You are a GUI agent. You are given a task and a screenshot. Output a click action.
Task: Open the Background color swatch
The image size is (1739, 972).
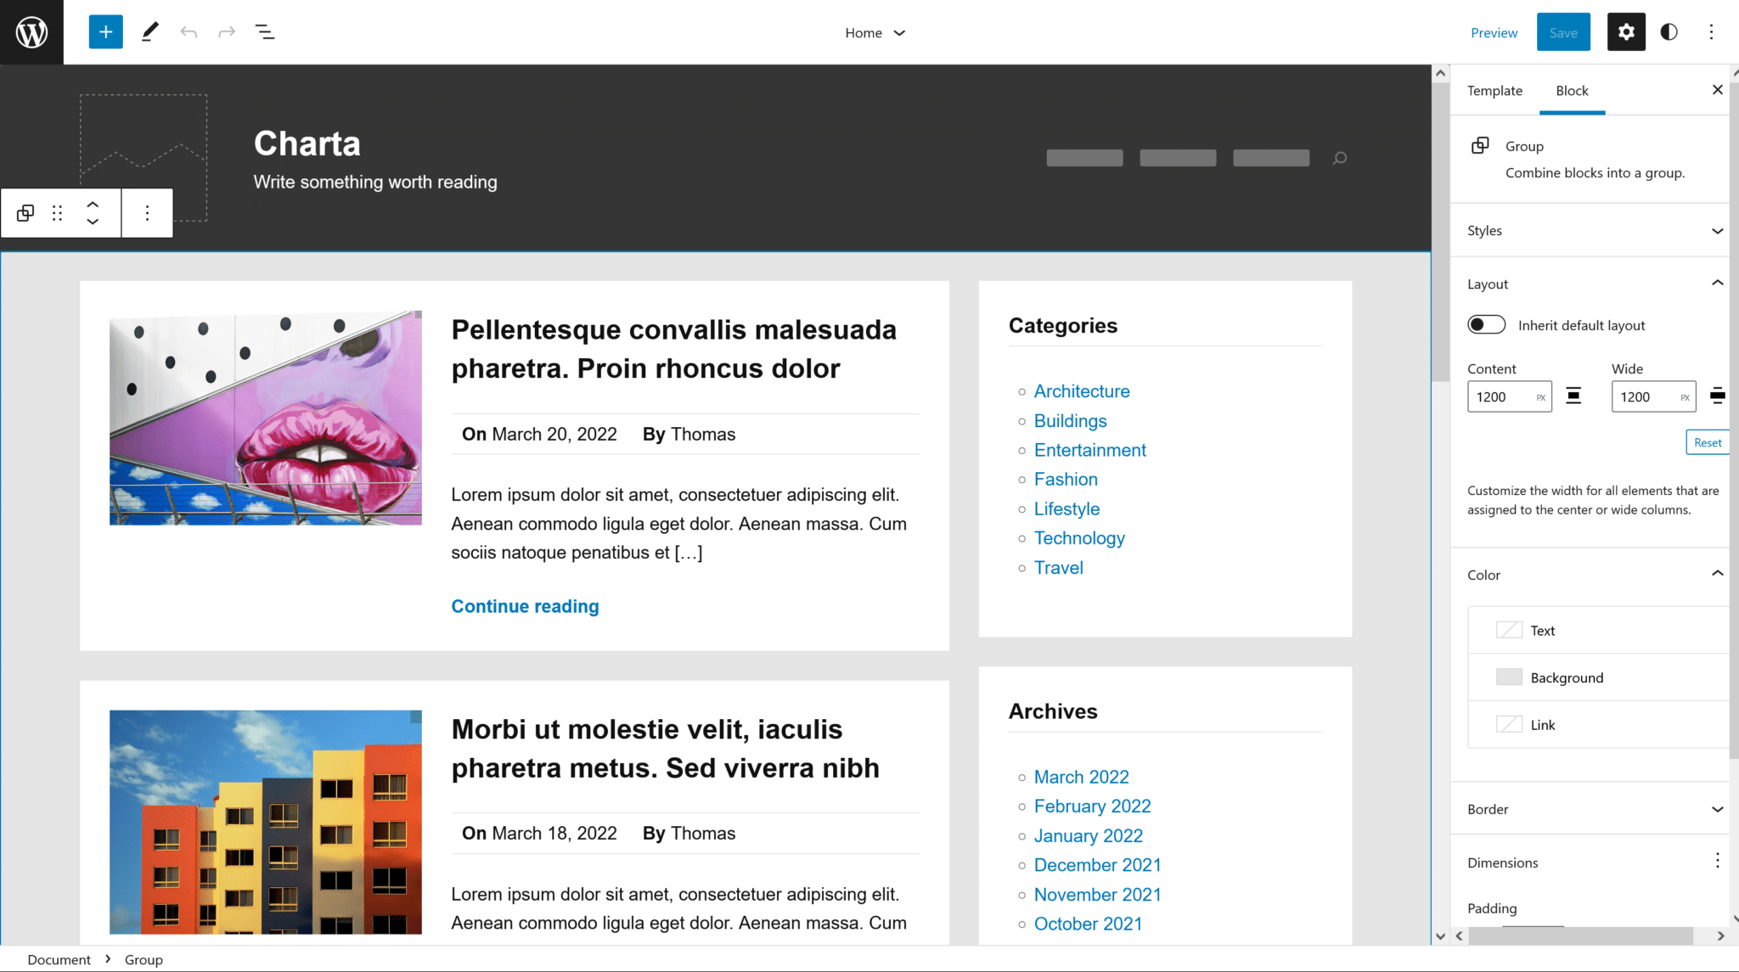click(1510, 677)
